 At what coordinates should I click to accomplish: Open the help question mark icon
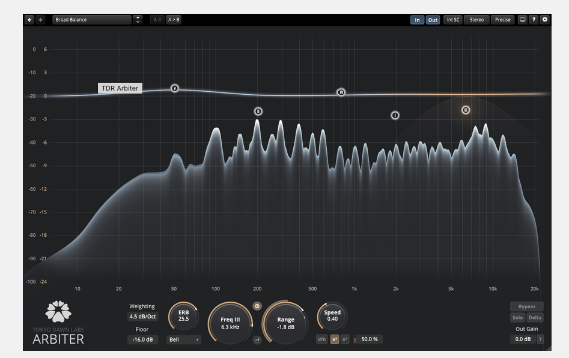534,20
